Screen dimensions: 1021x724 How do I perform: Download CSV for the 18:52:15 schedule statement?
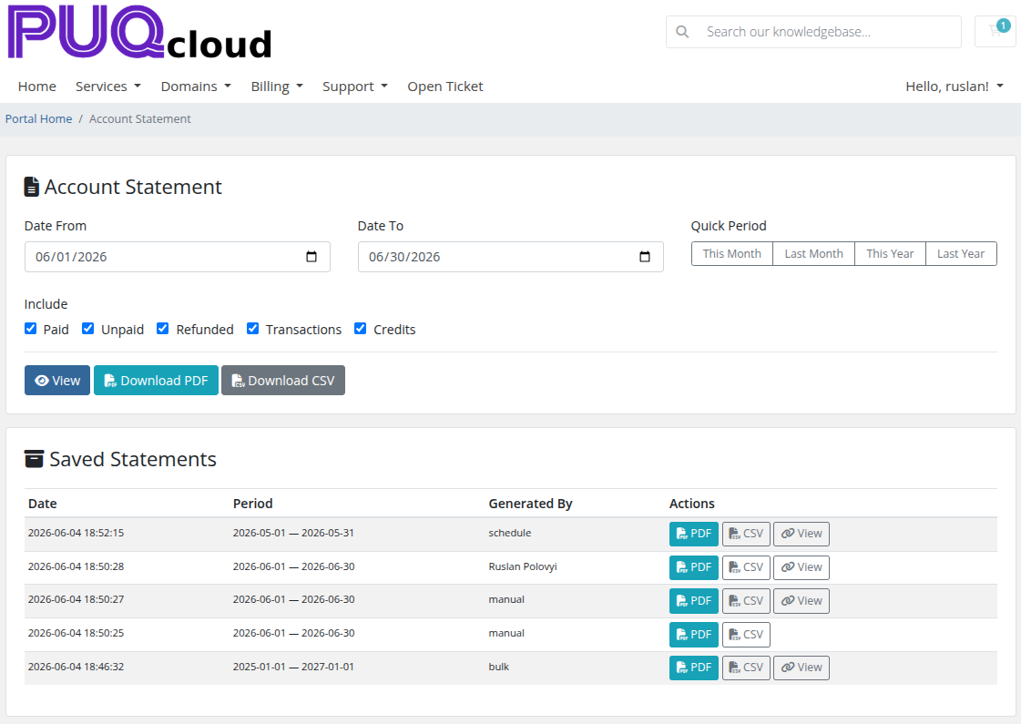(746, 534)
